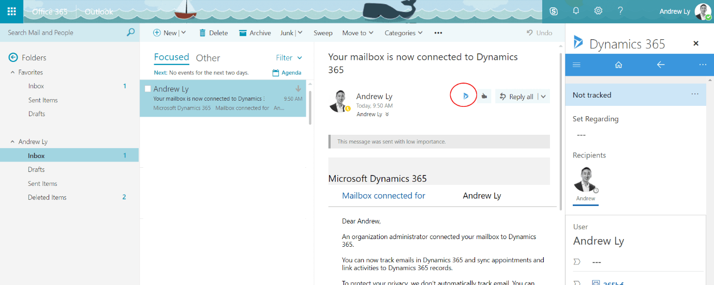
Task: Click sender photo in reading pane
Action: 340,101
